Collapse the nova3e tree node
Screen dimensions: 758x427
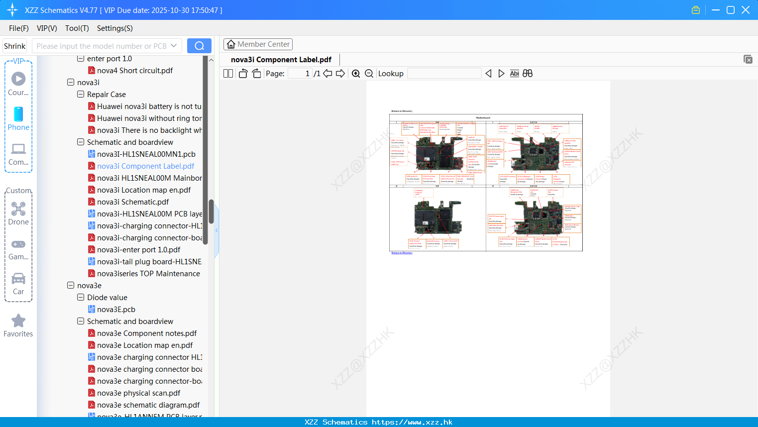pos(71,285)
